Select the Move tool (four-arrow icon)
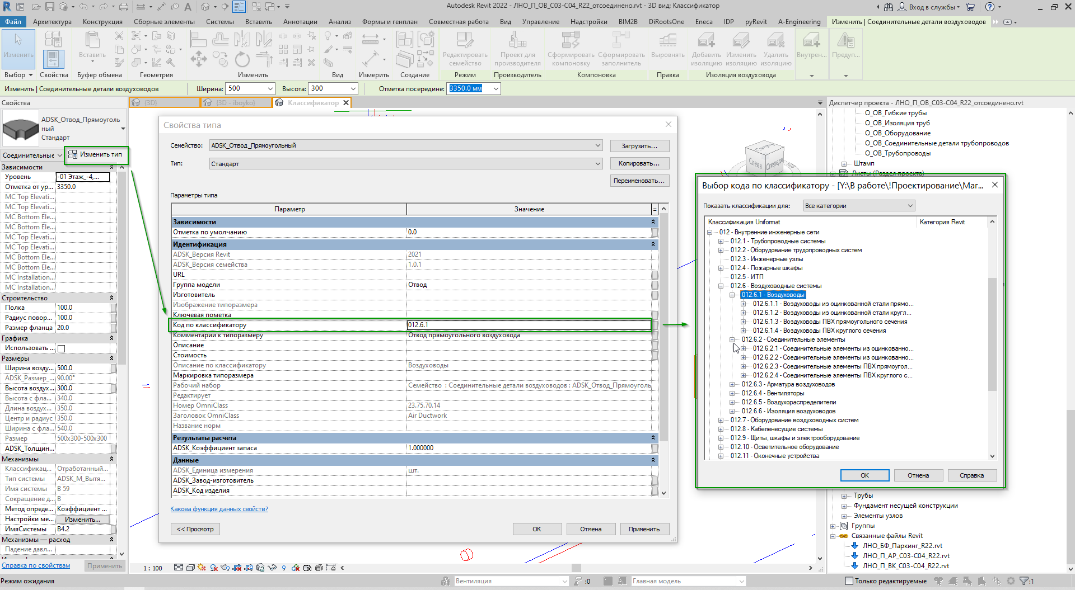The image size is (1075, 590). pos(198,59)
